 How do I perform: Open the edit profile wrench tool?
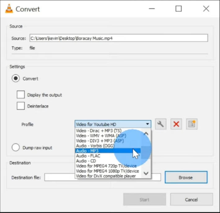tap(161, 124)
